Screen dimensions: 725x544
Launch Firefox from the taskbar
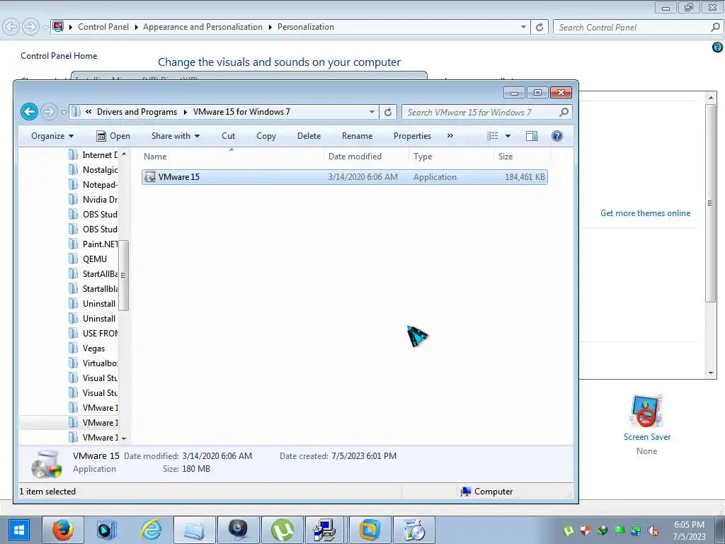pos(63,530)
